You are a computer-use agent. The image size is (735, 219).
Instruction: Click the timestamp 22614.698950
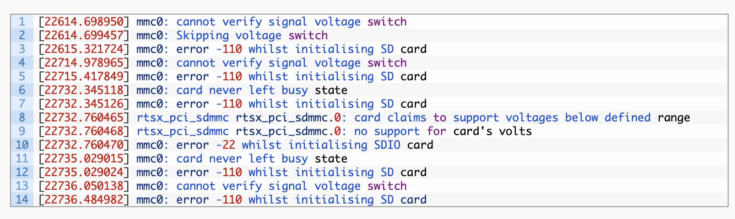tap(84, 22)
